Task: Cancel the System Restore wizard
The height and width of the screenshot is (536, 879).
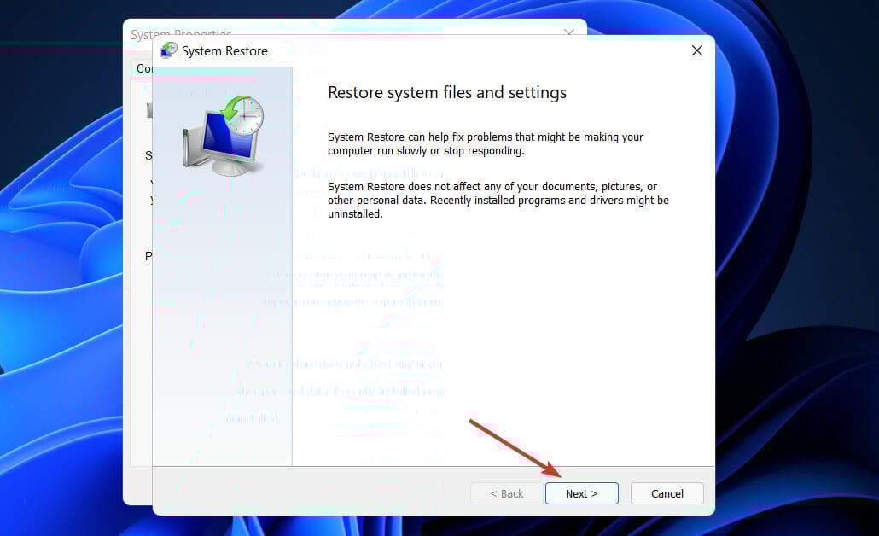Action: tap(667, 493)
